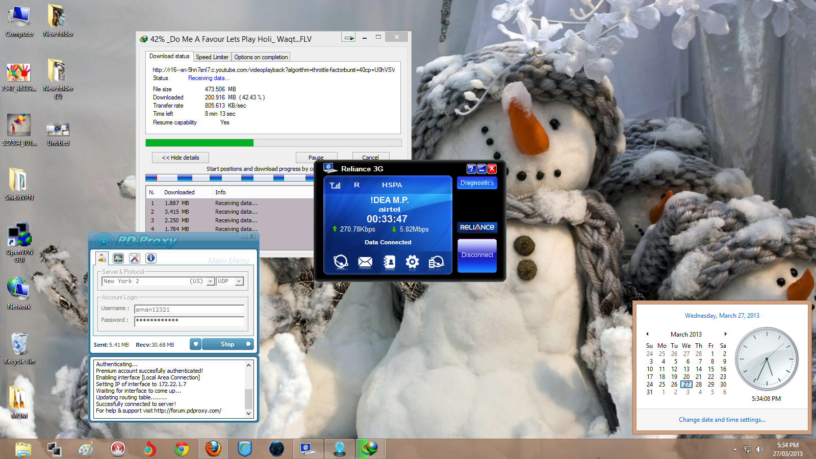Open Reliance 3G settings gear icon
This screenshot has width=816, height=459.
(412, 262)
